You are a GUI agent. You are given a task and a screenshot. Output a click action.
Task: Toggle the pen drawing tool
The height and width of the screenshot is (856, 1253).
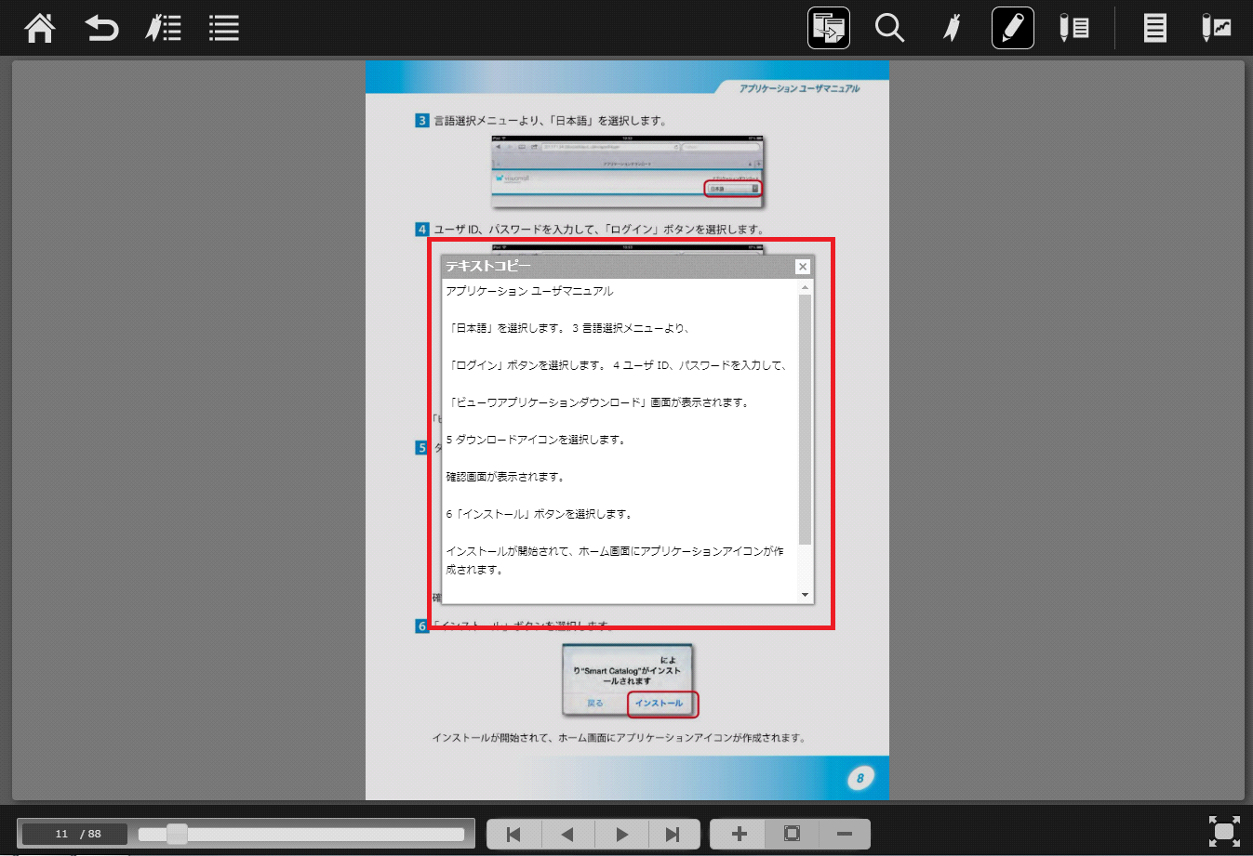pos(1012,28)
